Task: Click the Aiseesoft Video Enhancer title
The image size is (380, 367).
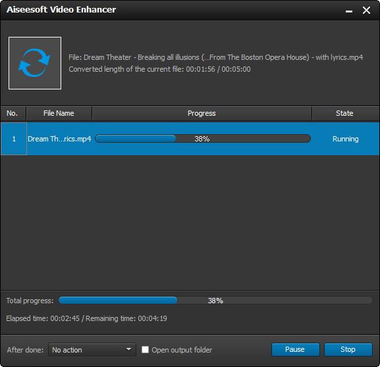Action: 61,10
